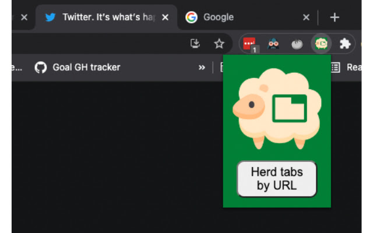Open the goggles character extension icon
Viewport: 373px width, 233px height.
click(273, 44)
